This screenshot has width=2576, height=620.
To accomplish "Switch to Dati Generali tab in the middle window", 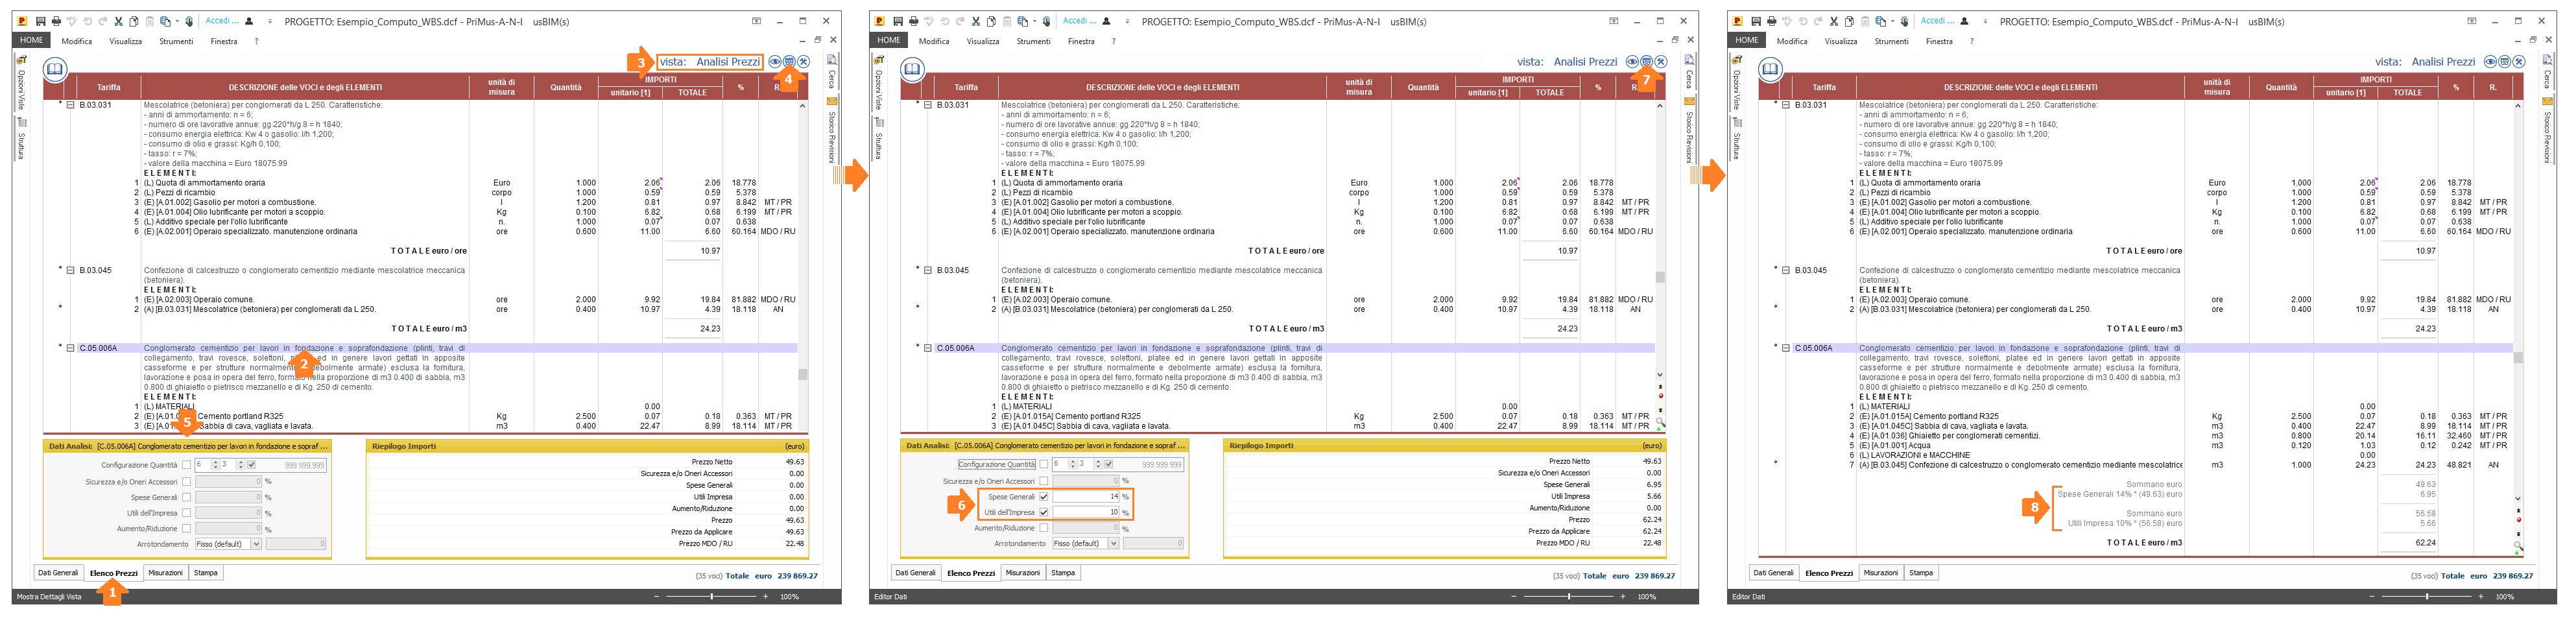I will (916, 573).
